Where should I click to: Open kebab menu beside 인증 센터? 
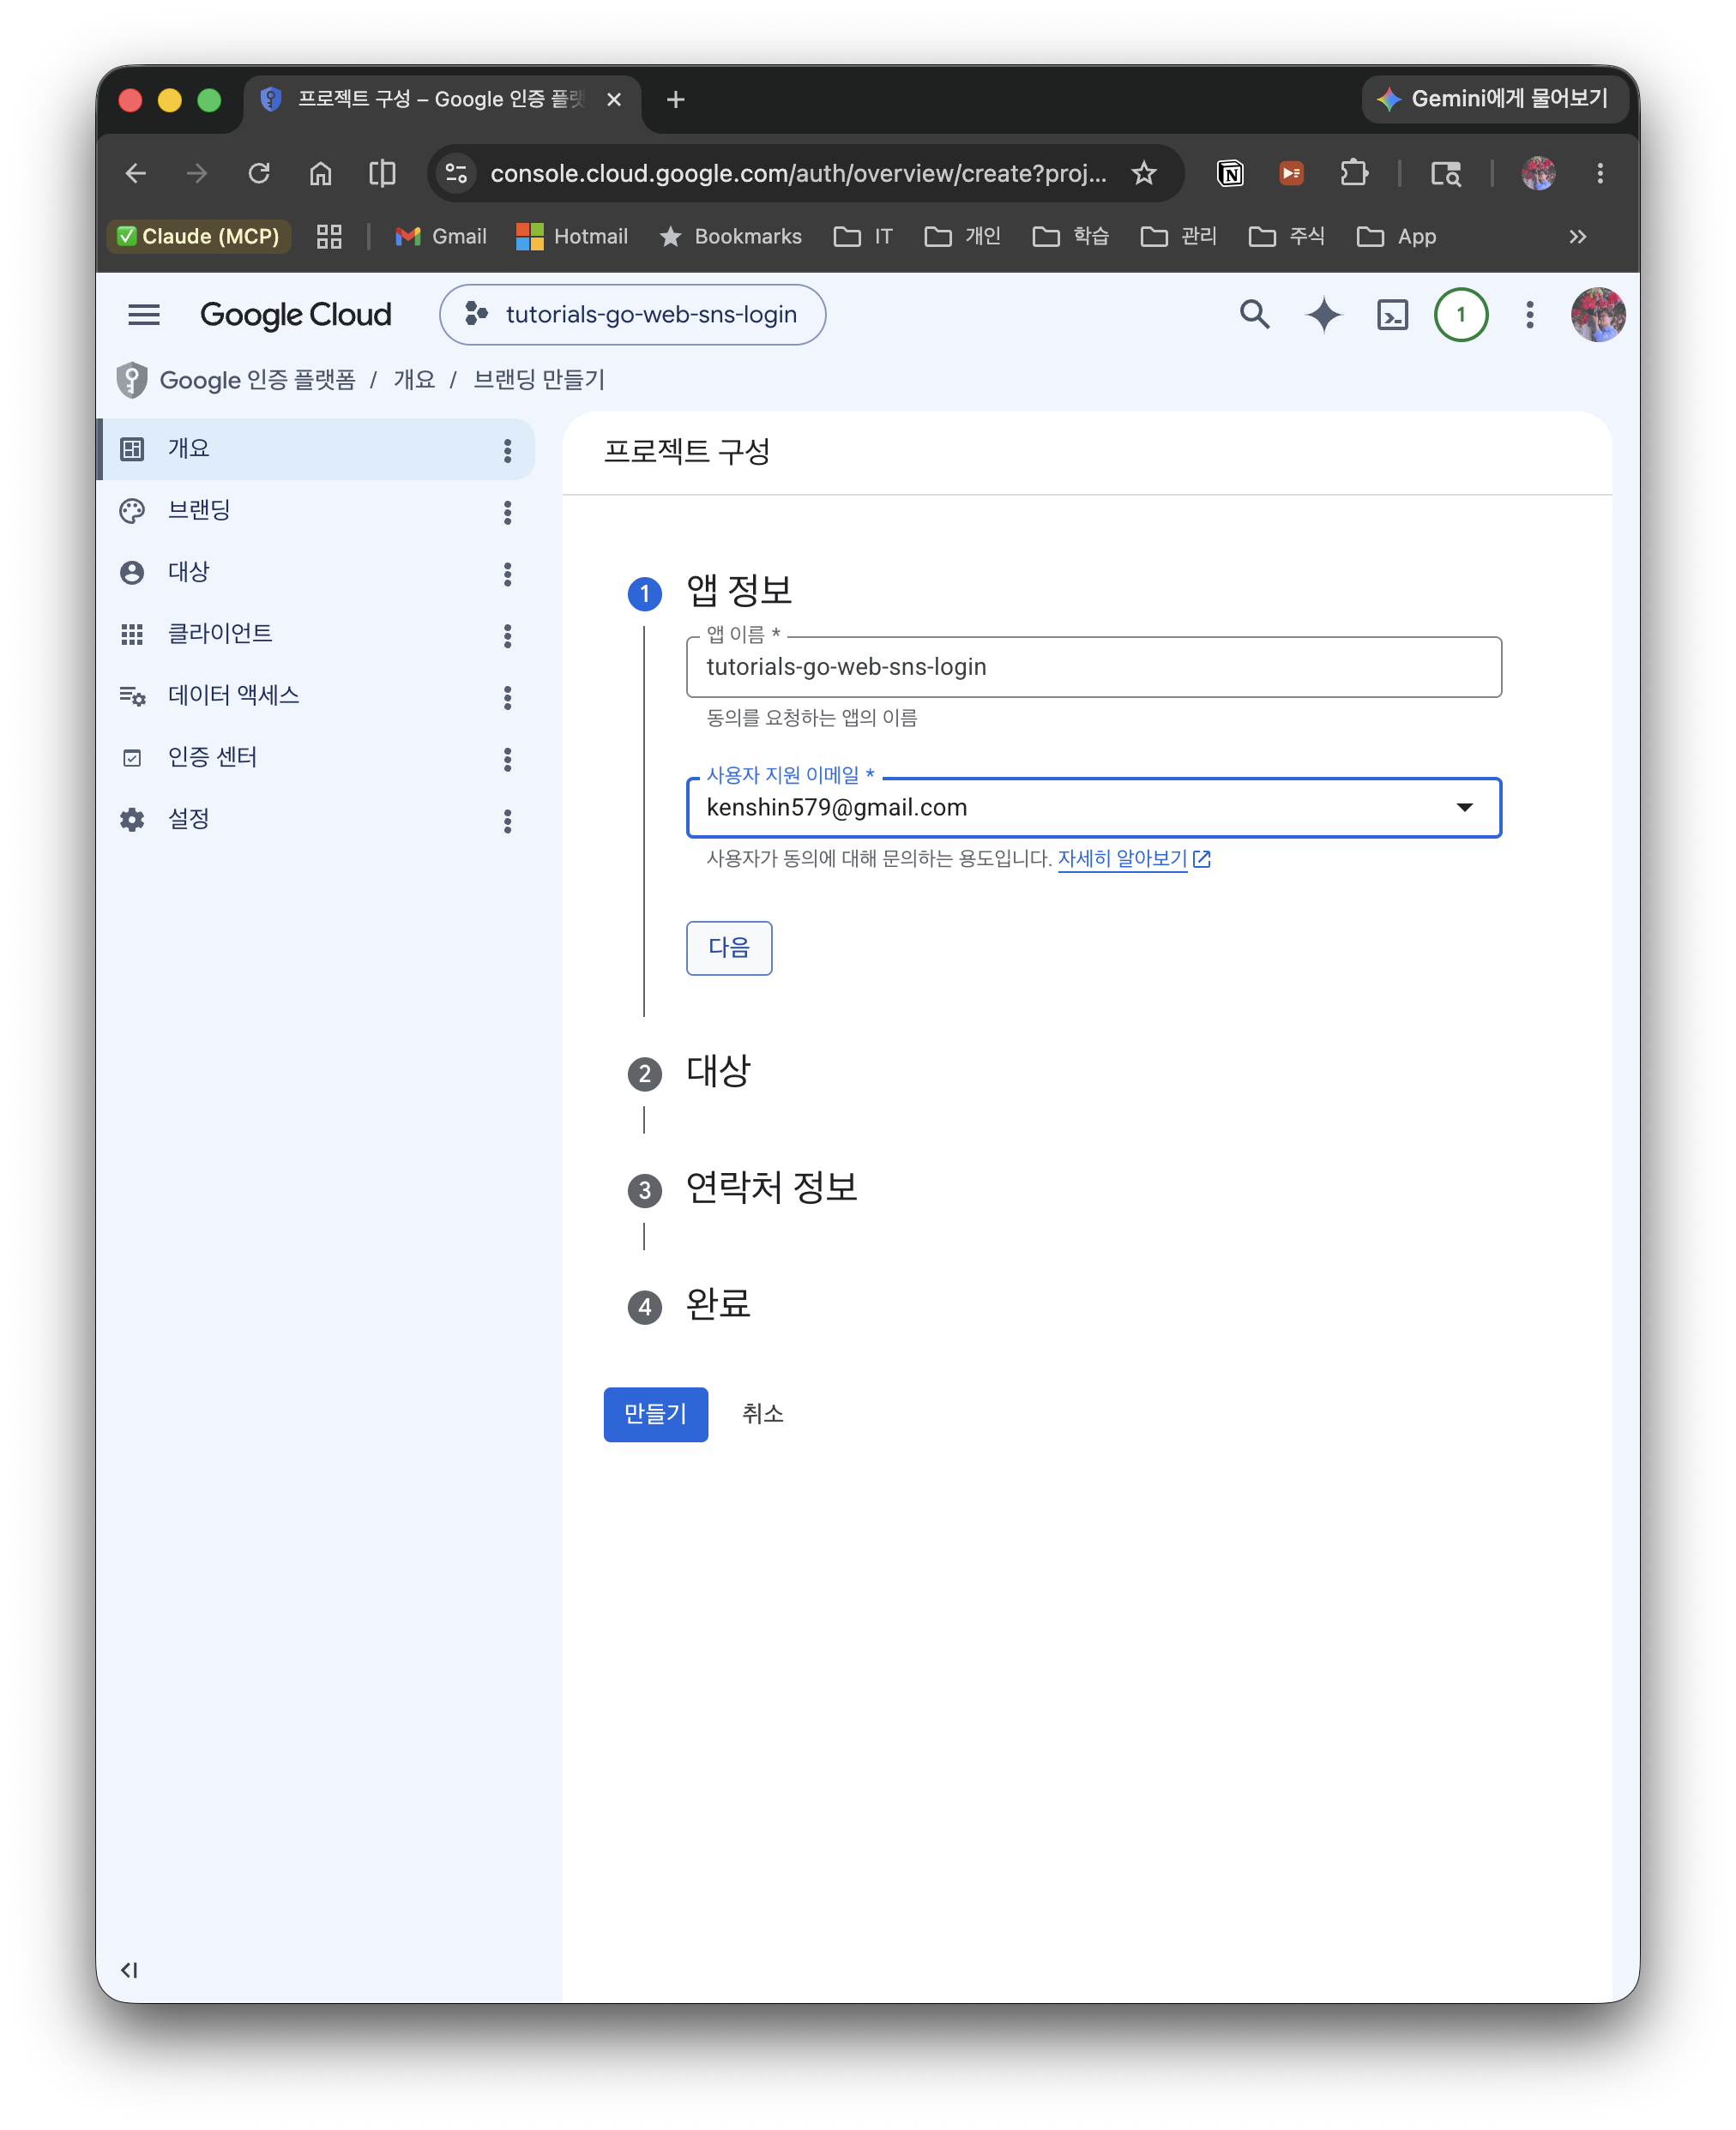point(507,760)
